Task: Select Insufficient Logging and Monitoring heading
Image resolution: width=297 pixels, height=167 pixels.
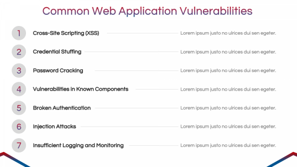Action: point(78,146)
